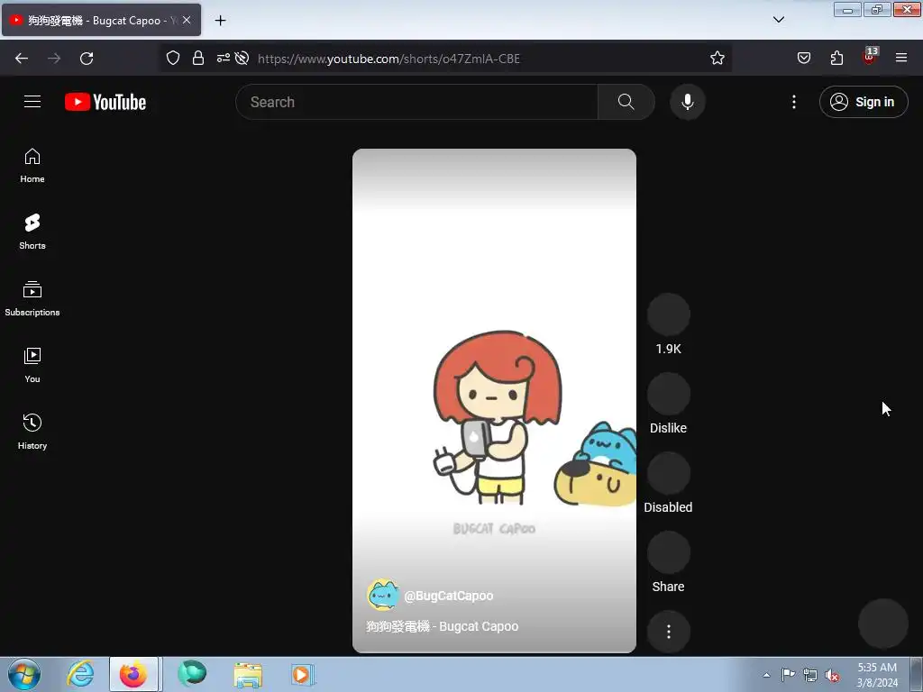923x692 pixels.
Task: Open network status tray icon
Action: point(810,675)
